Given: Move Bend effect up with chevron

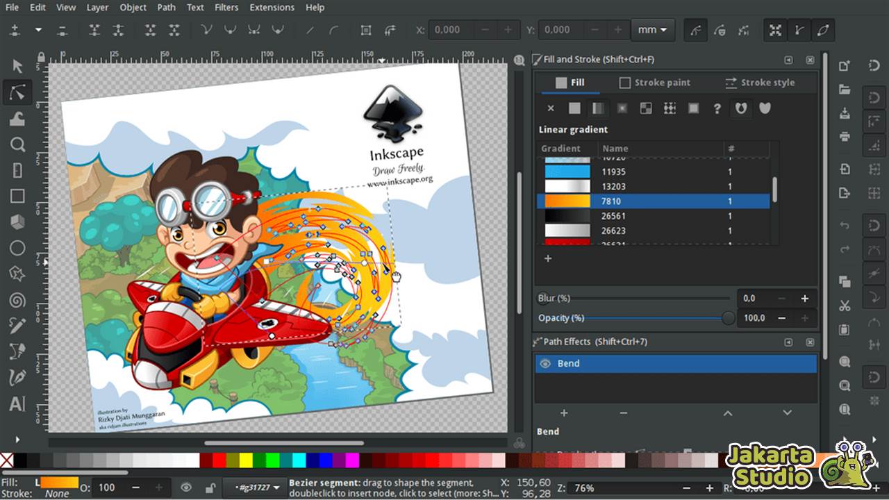Looking at the screenshot, I should tap(728, 412).
